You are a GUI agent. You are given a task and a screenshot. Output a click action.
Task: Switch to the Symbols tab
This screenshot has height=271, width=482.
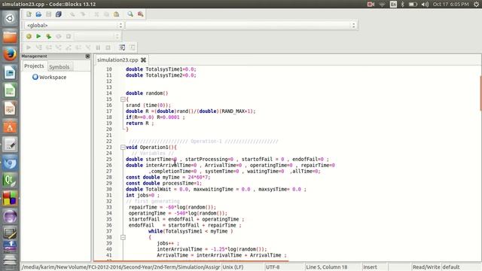click(x=59, y=67)
